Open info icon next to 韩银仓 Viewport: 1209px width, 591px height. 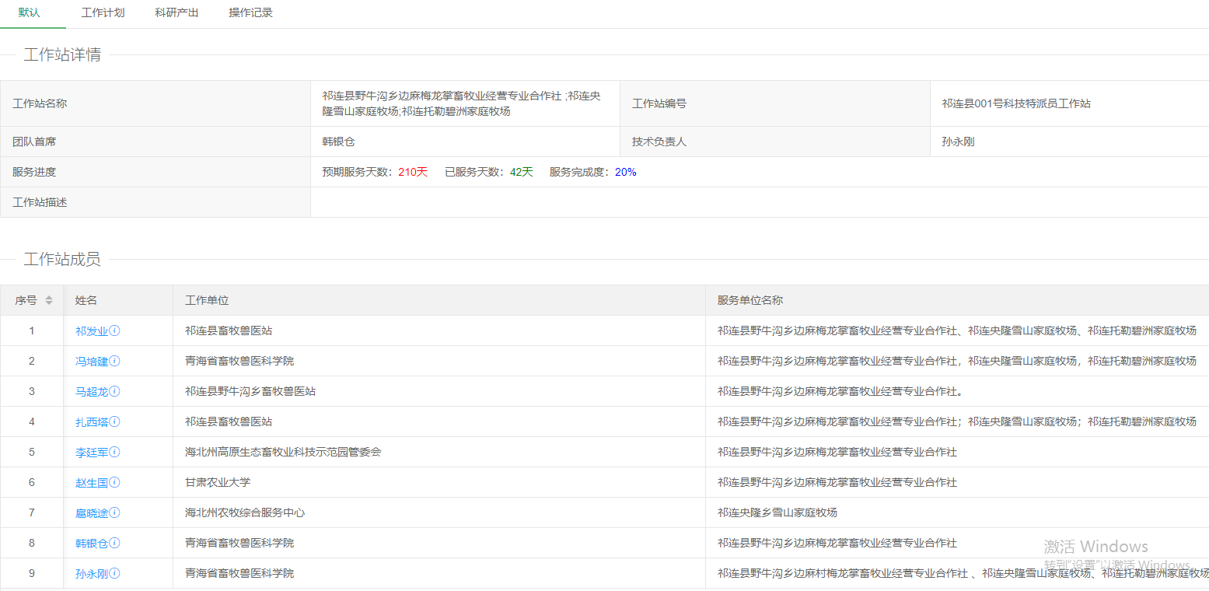pos(114,543)
